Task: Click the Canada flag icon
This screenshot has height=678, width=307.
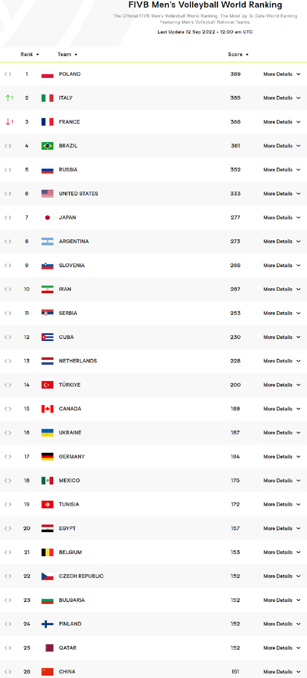Action: click(x=47, y=409)
